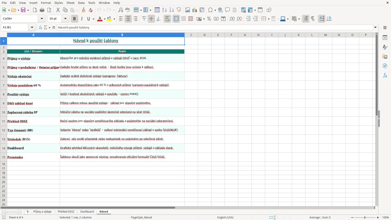Viewport: 391px width, 220px height.
Task: Apply the yellow background color swatch
Action: click(109, 19)
